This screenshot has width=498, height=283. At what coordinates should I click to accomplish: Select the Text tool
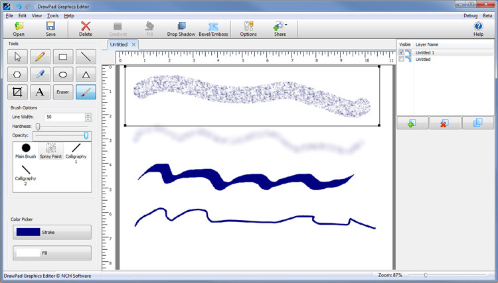tap(40, 92)
